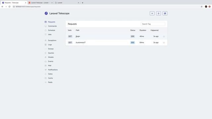This screenshot has height=119, width=212.
Task: Open the Schedule sidebar item
Action: tap(52, 30)
